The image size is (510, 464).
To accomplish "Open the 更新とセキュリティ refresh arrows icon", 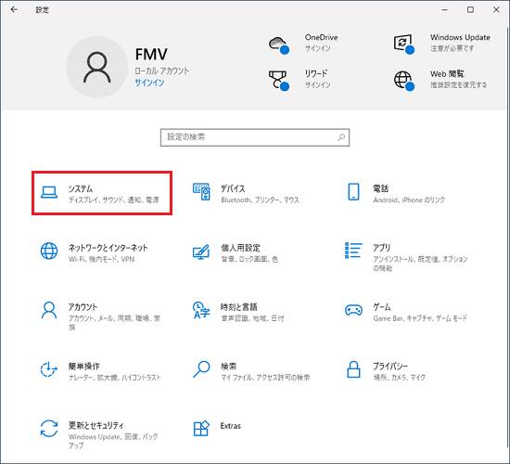I will coord(49,428).
